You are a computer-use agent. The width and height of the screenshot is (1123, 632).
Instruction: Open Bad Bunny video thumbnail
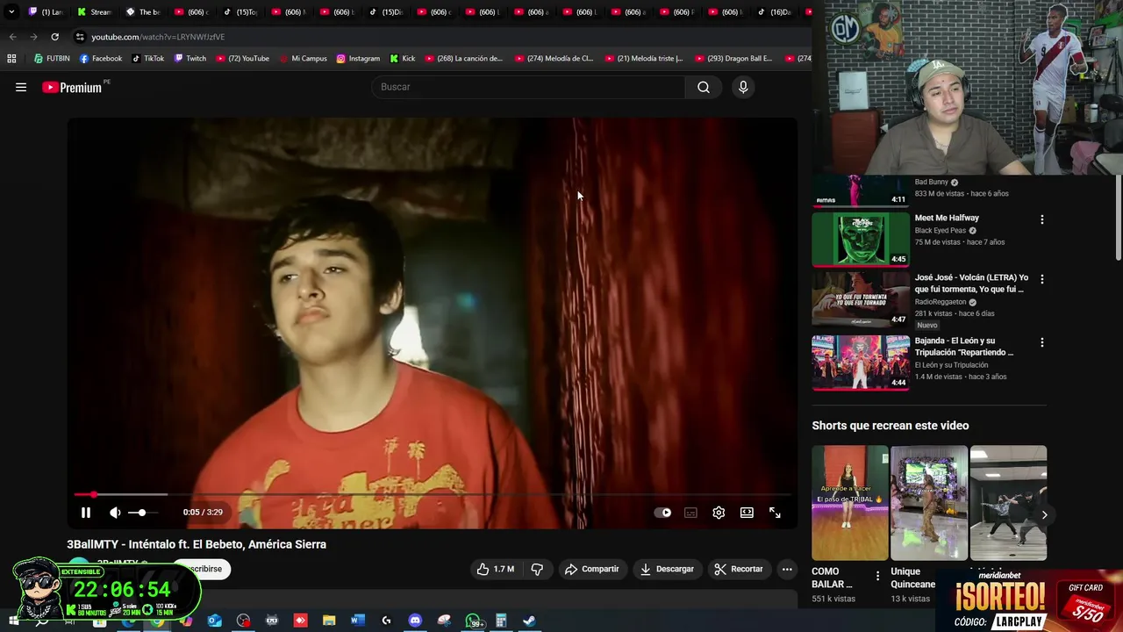tap(861, 190)
